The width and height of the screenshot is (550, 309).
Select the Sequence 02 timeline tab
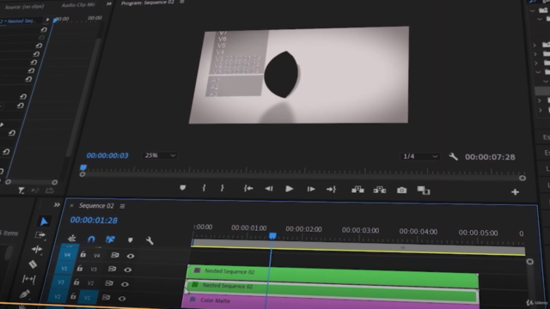(x=96, y=206)
